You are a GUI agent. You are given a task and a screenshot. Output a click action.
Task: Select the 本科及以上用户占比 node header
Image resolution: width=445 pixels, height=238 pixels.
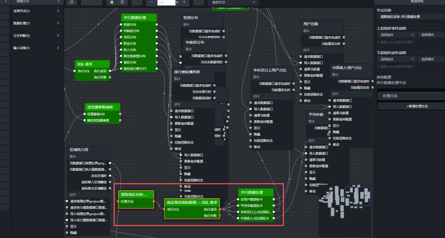(273, 70)
